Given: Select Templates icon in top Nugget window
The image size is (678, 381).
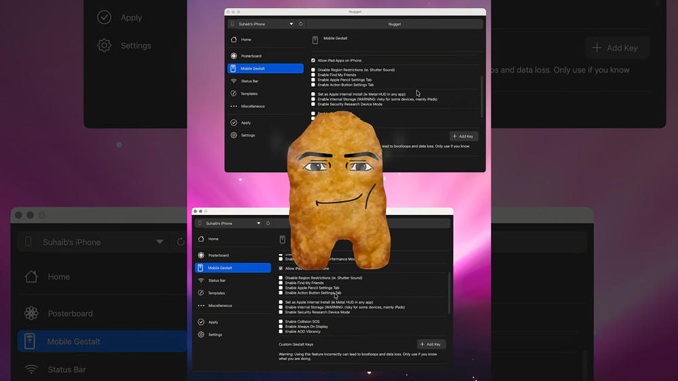Looking at the screenshot, I should (x=234, y=94).
